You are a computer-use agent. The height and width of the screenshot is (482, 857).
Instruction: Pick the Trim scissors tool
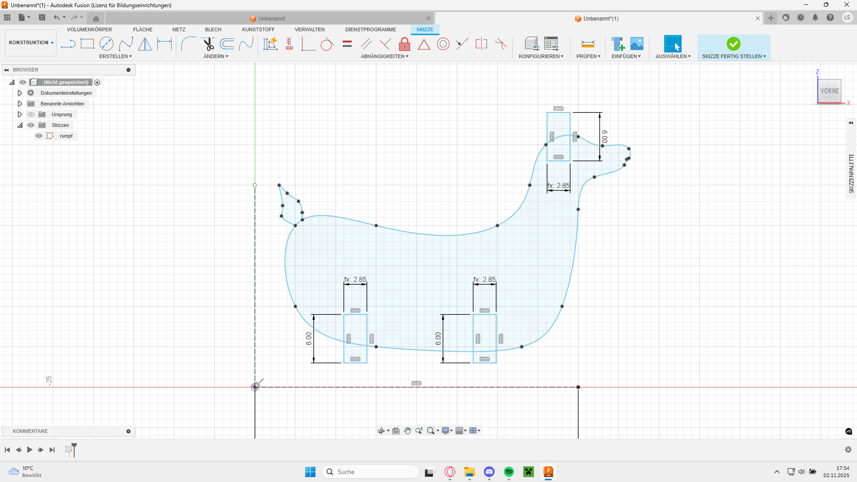[208, 44]
